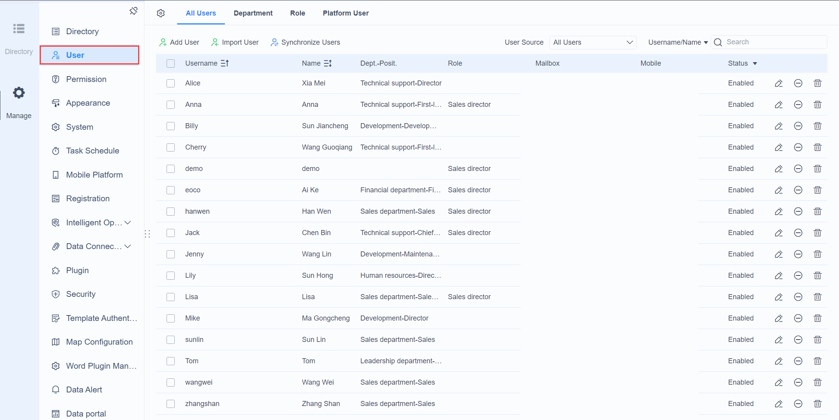Expand the Username/Name search filter dropdown
Image resolution: width=839 pixels, height=420 pixels.
click(678, 42)
